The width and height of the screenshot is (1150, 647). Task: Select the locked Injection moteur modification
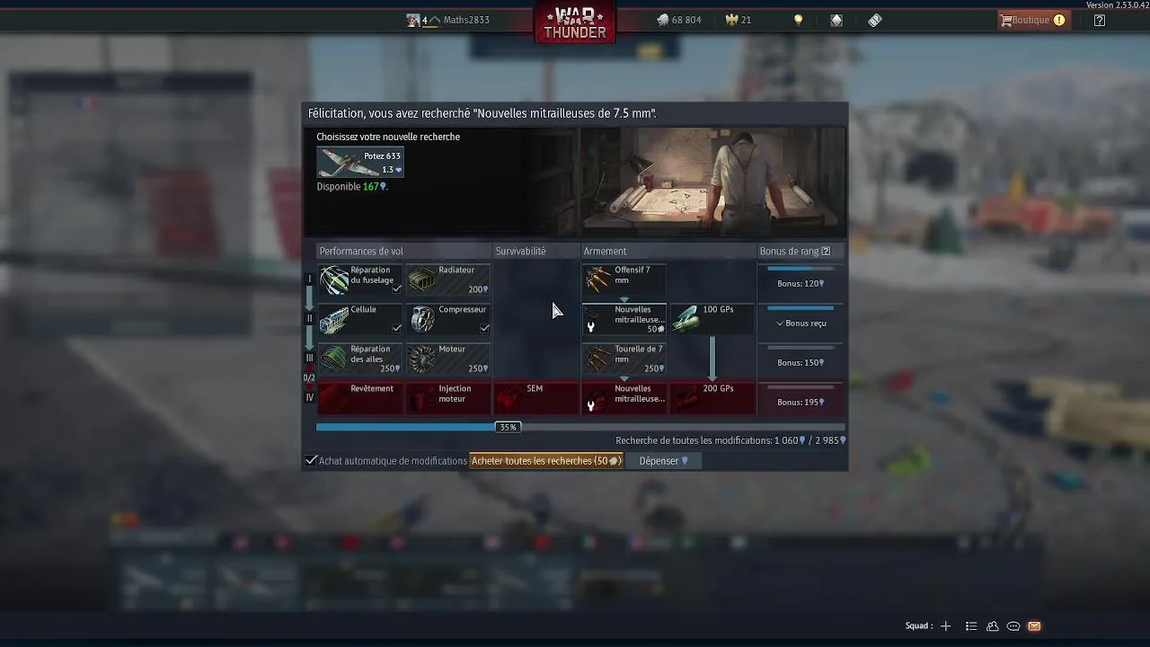[x=448, y=399]
